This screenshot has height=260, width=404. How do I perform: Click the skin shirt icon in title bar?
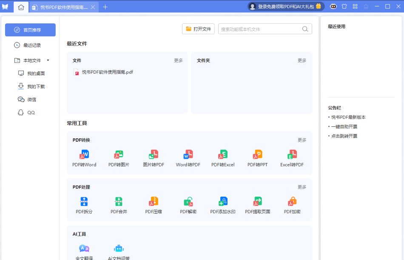pyautogui.click(x=344, y=6)
